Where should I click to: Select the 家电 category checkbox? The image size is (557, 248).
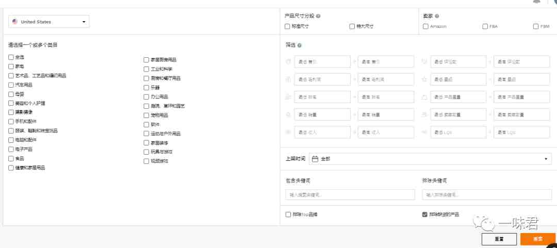pos(11,66)
